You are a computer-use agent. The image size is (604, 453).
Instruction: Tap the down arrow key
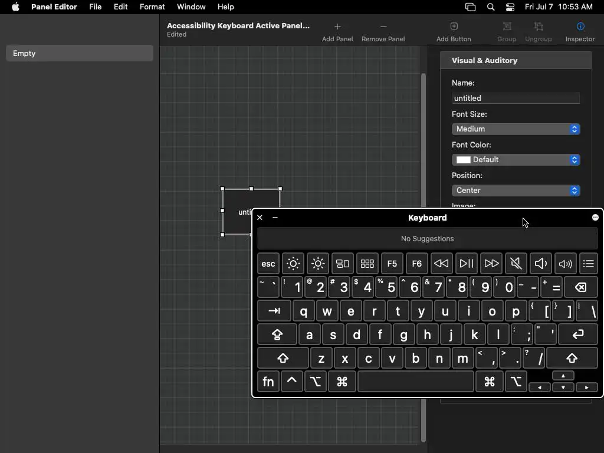(x=563, y=388)
